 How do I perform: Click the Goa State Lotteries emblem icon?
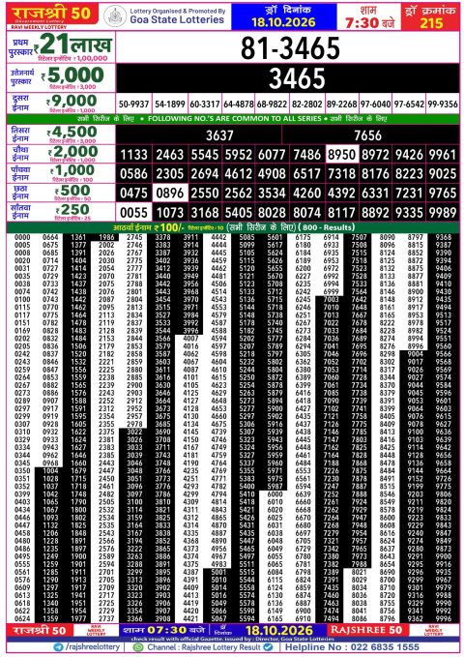coord(115,15)
